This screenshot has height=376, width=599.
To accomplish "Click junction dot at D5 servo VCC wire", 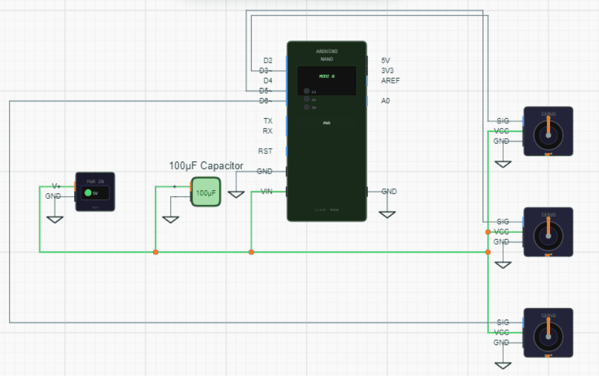I will [488, 232].
